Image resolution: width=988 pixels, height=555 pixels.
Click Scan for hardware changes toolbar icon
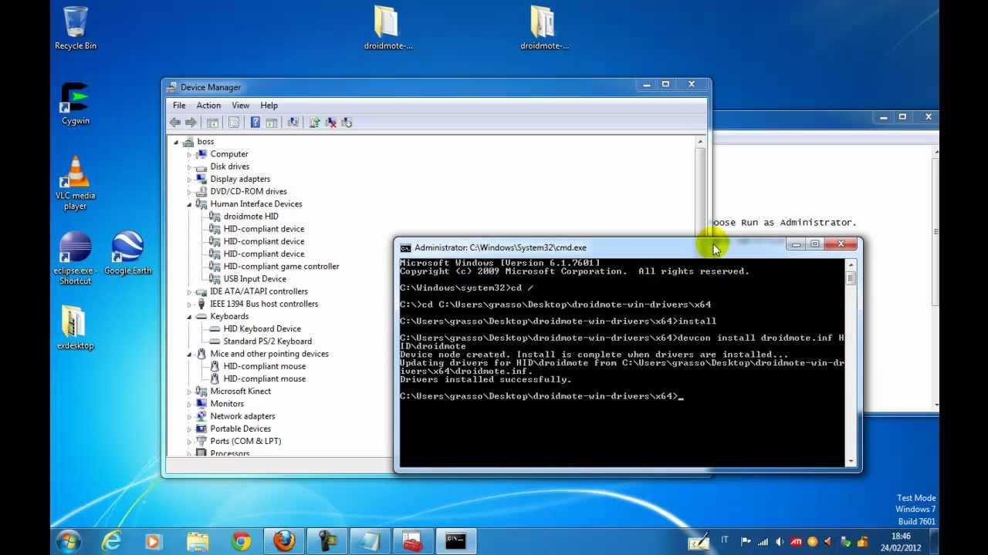[293, 123]
